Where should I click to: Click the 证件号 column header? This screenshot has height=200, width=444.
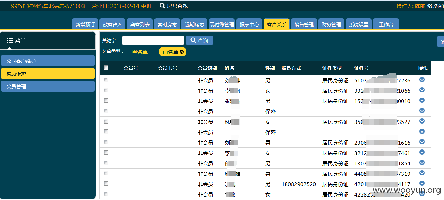pos(362,68)
